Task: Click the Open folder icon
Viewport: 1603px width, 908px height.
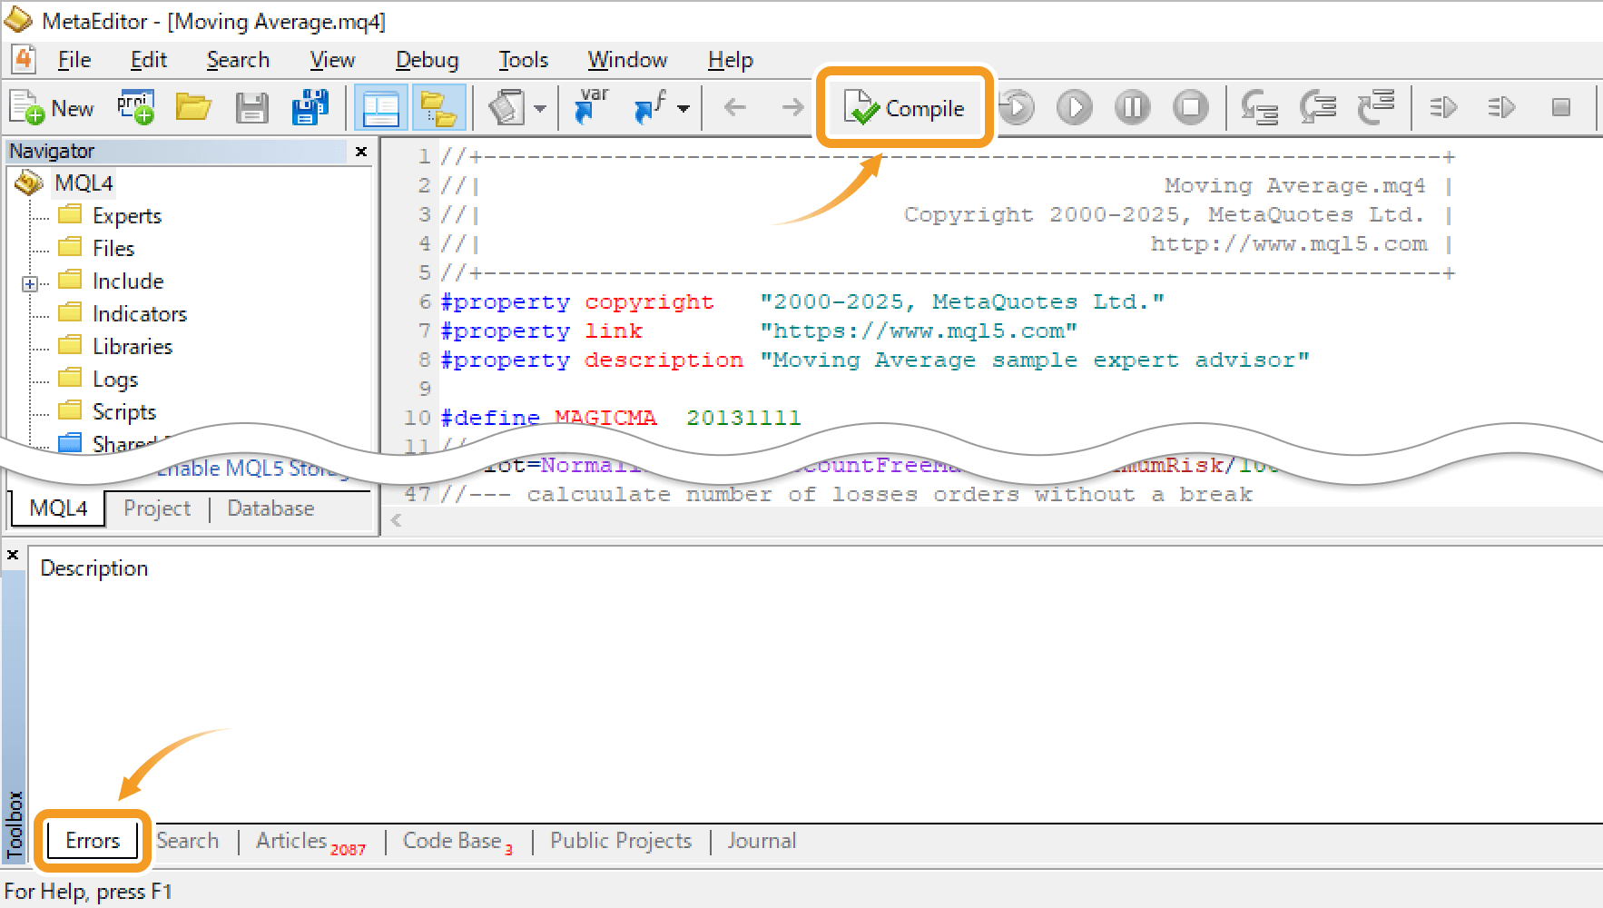Action: click(193, 108)
